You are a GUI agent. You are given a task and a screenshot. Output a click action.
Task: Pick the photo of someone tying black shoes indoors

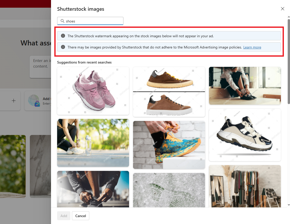245,85
